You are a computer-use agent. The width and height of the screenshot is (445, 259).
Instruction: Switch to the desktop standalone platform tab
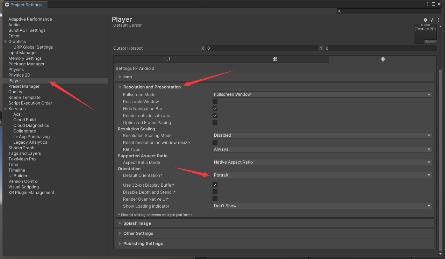167,59
